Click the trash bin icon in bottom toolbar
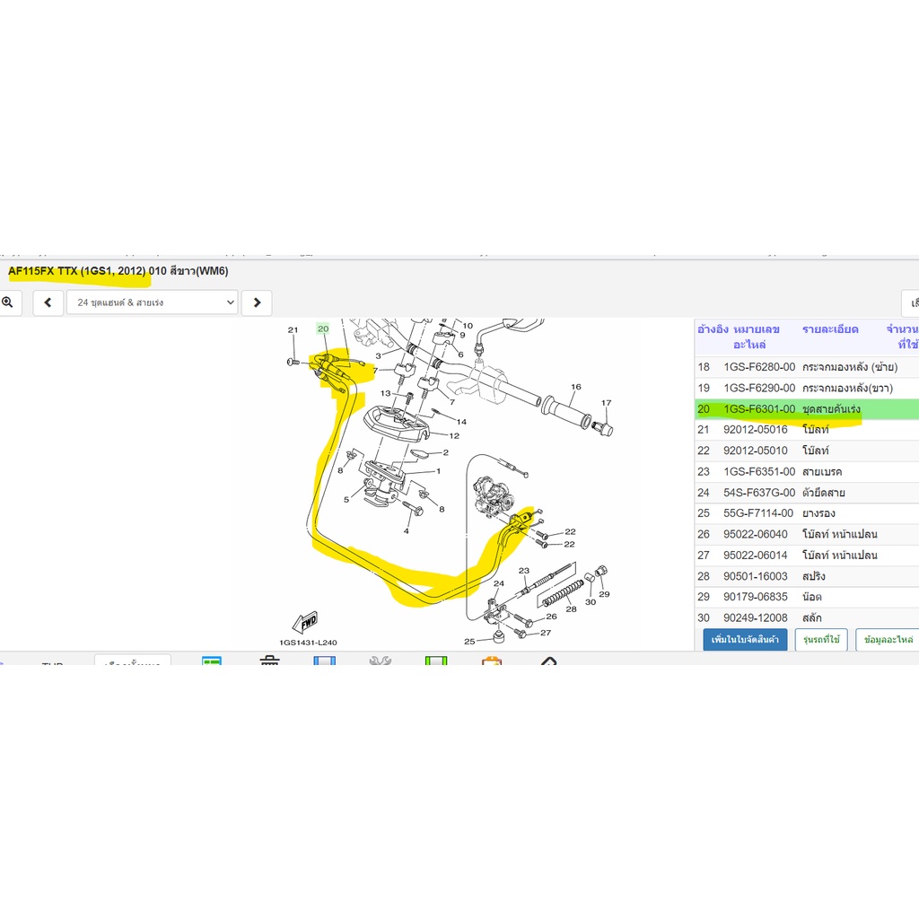919x919 pixels. tap(269, 661)
